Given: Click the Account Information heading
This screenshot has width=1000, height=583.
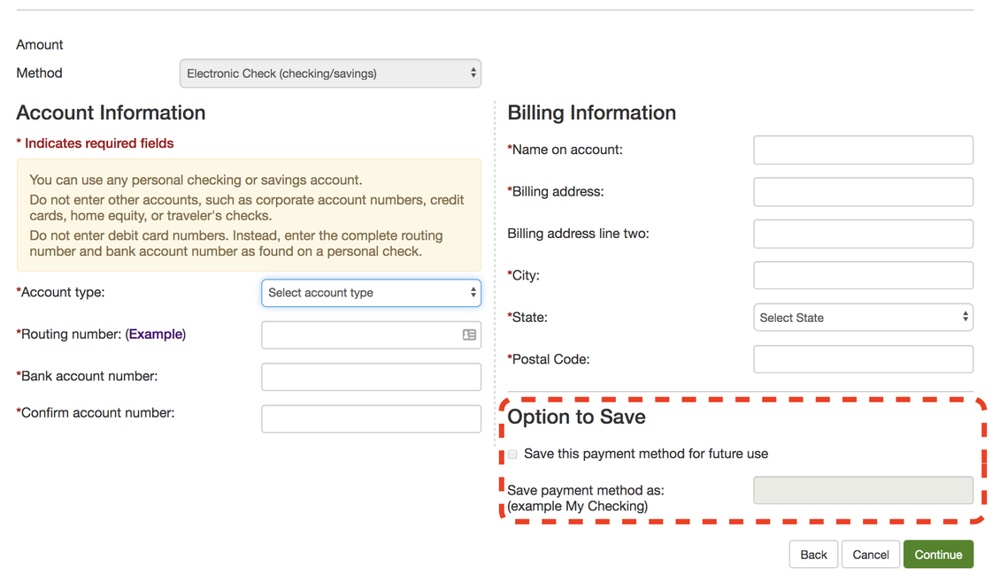Looking at the screenshot, I should (111, 113).
